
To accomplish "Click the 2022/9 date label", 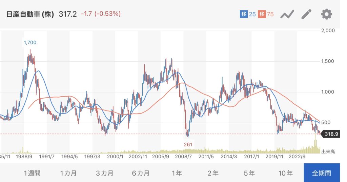I will click(297, 157).
